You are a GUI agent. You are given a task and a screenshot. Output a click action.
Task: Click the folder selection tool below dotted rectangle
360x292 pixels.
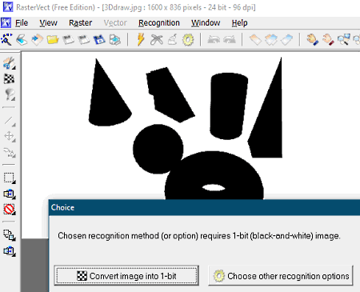(10, 194)
